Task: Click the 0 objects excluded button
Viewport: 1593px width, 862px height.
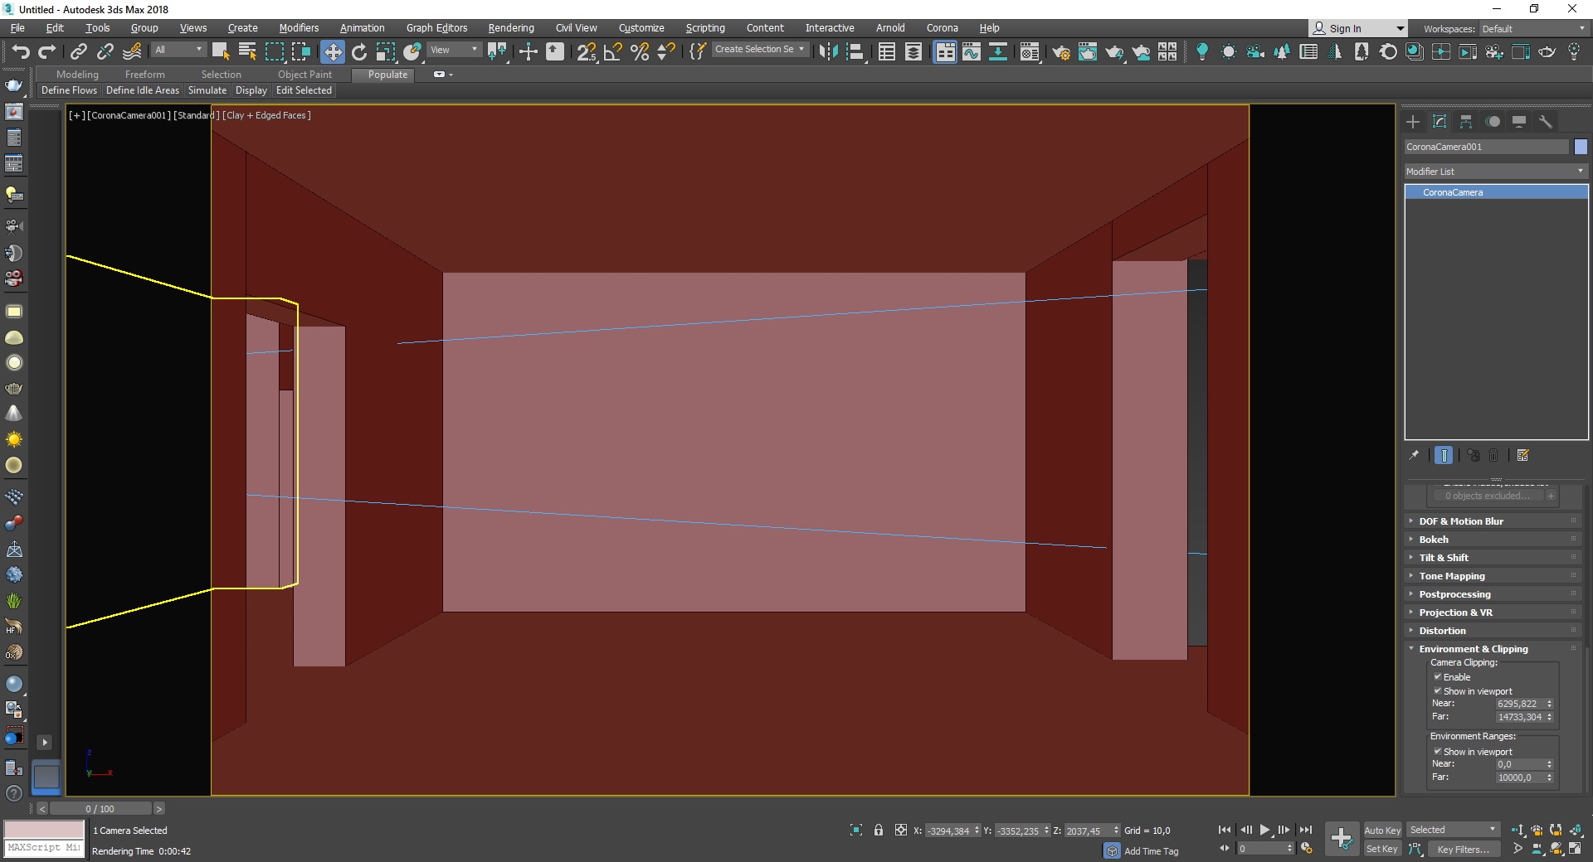Action: pyautogui.click(x=1488, y=496)
